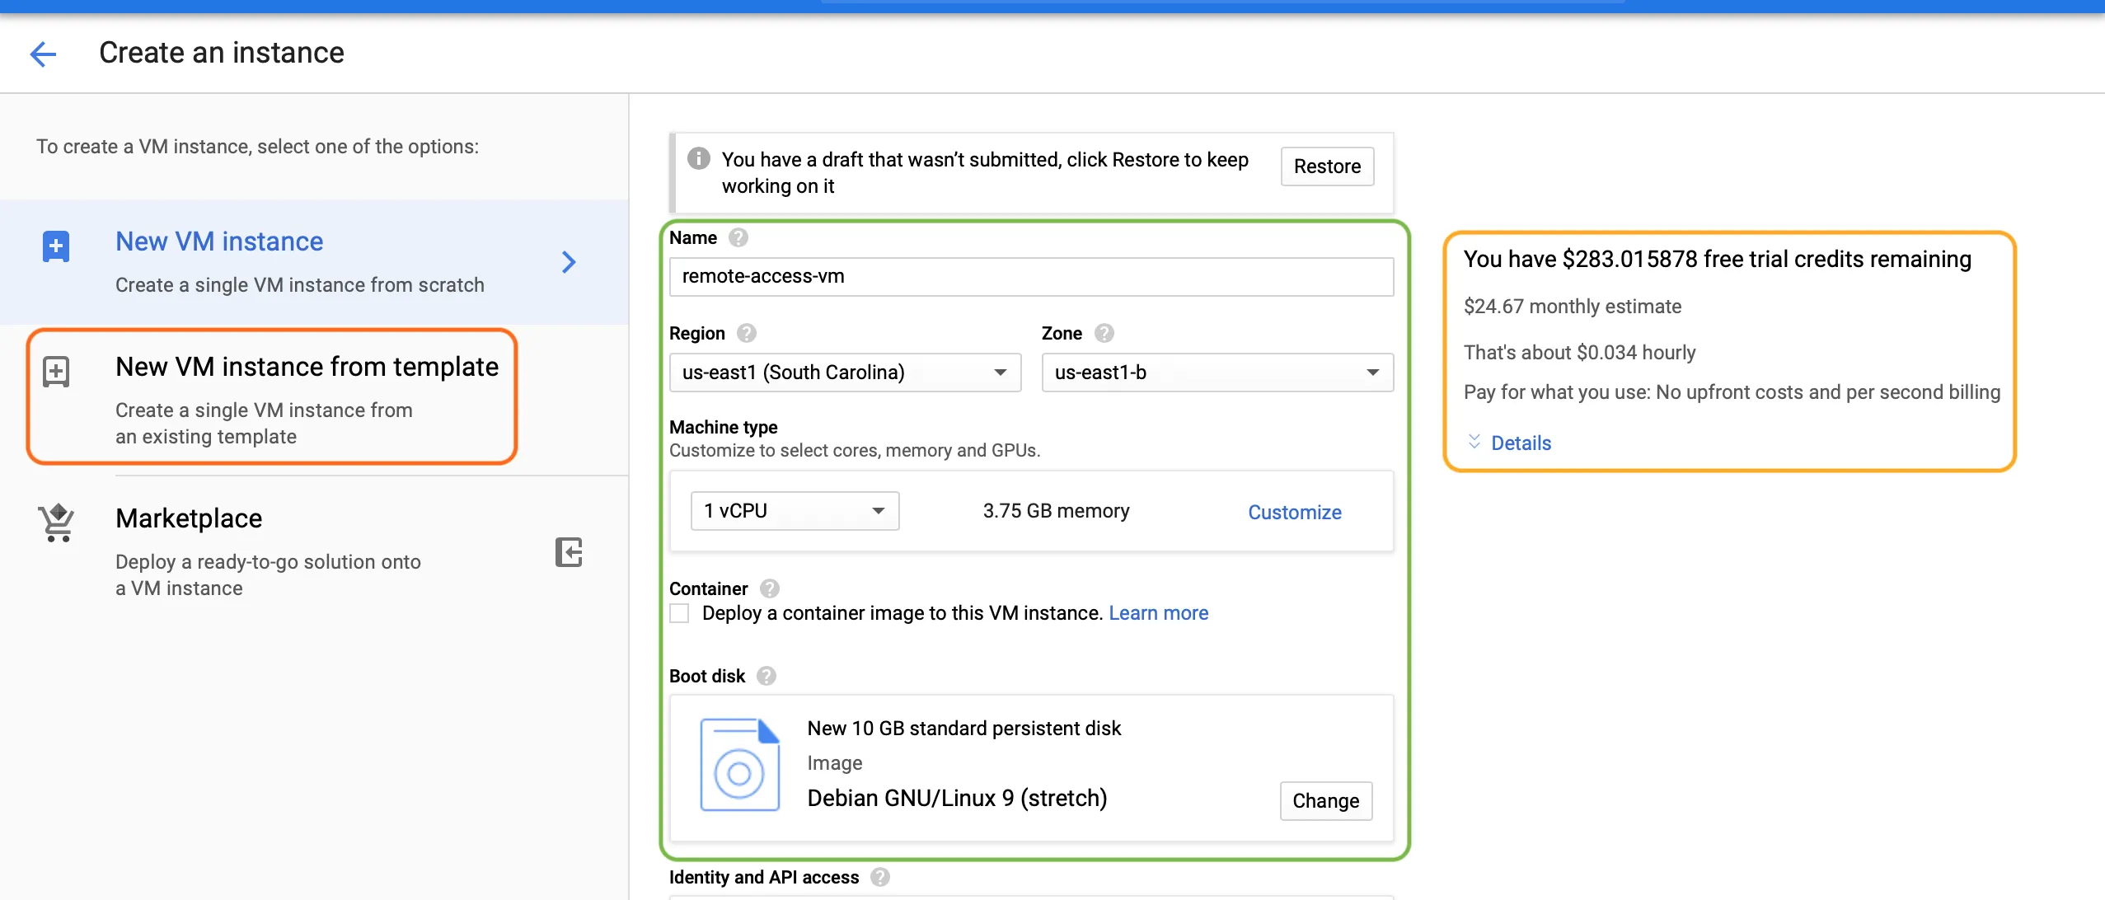
Task: Open the Region dropdown us-east1
Action: (845, 373)
